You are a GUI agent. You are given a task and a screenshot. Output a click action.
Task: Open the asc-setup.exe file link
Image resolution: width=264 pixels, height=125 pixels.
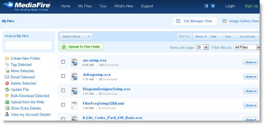click(95, 60)
